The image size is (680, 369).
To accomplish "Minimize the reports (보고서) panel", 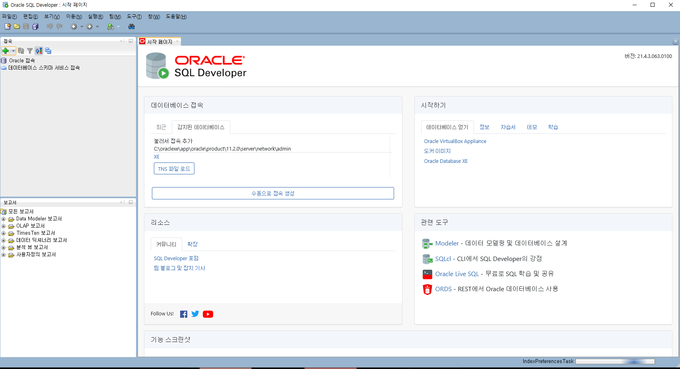I will point(131,202).
